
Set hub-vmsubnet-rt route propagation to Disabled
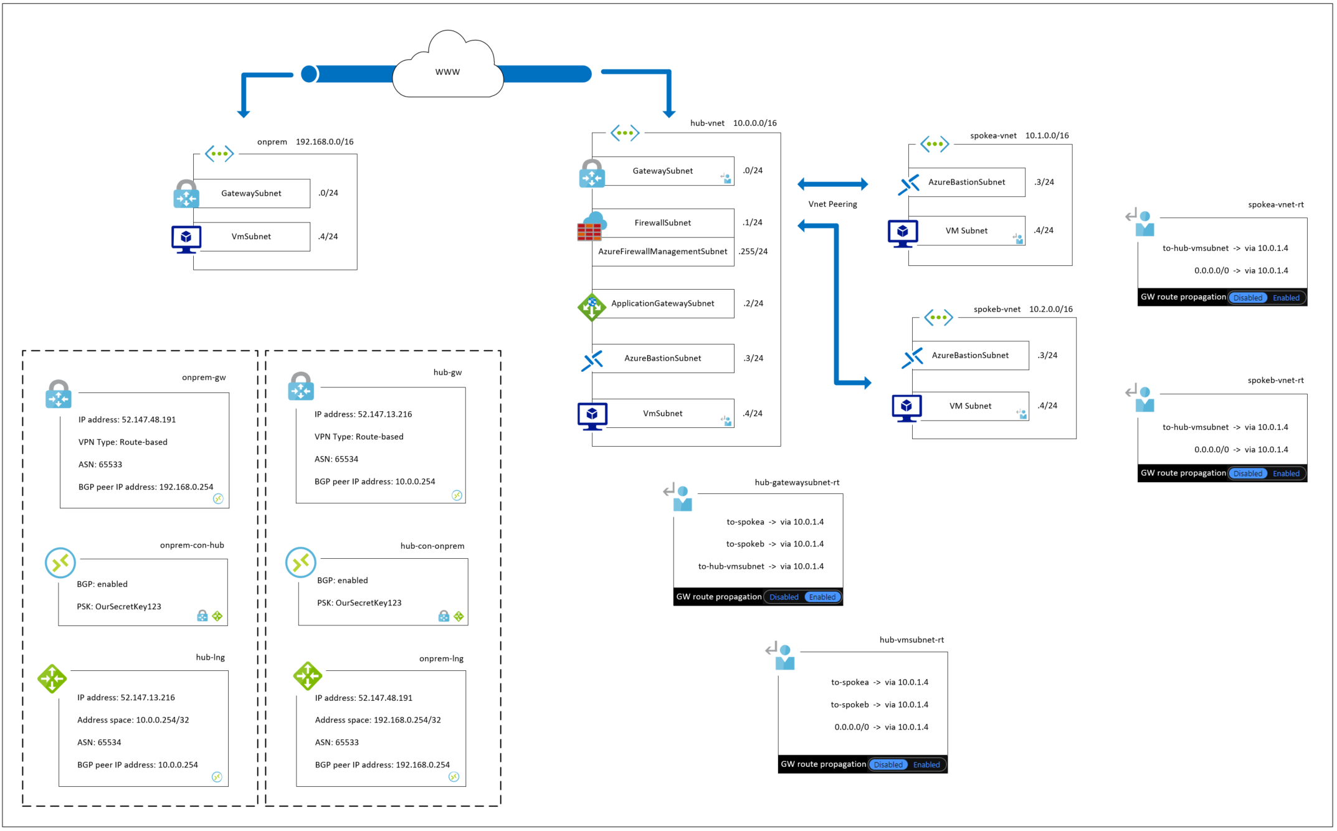[888, 764]
